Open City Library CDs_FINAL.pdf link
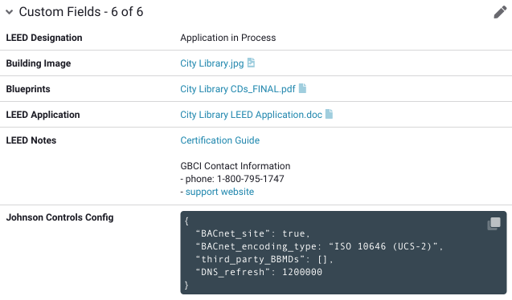The height and width of the screenshot is (300, 512). point(238,89)
